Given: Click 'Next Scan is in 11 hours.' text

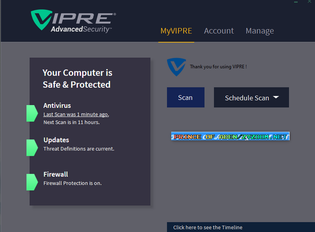Looking at the screenshot, I should (x=71, y=122).
